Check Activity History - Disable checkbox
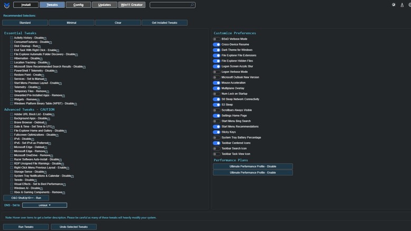 [12, 38]
